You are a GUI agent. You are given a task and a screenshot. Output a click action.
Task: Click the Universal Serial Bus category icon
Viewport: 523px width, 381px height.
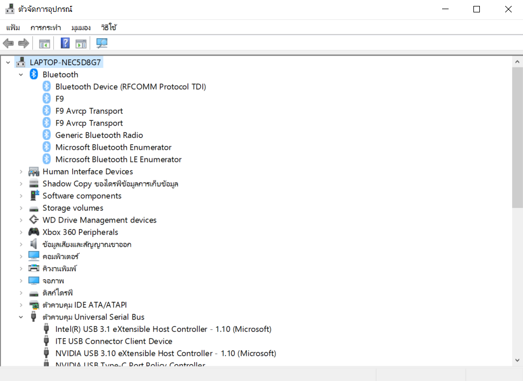tap(33, 317)
